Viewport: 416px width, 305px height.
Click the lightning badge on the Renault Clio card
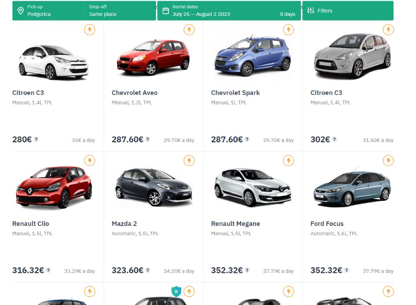[x=90, y=160]
